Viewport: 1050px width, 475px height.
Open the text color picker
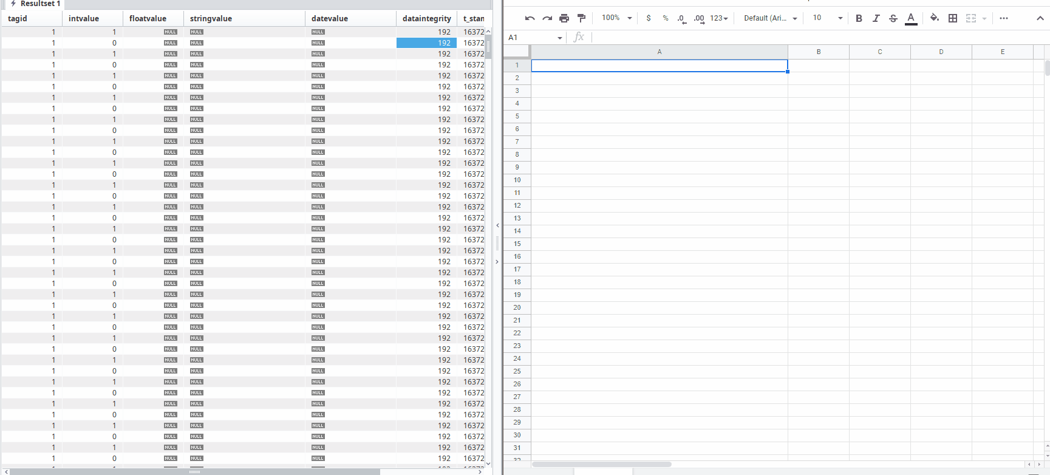pos(911,19)
